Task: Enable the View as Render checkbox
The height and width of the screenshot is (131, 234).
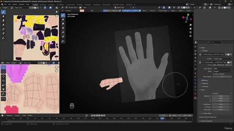Action: [214, 74]
